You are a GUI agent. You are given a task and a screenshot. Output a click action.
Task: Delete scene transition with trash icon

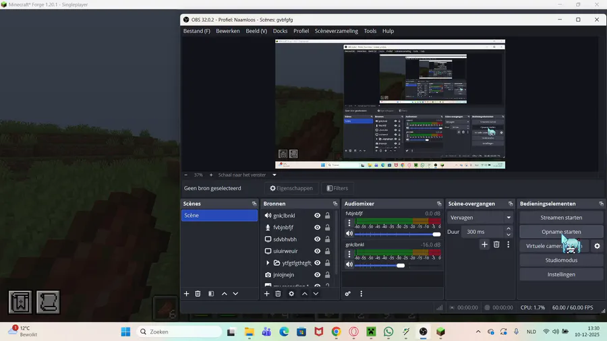click(x=496, y=245)
